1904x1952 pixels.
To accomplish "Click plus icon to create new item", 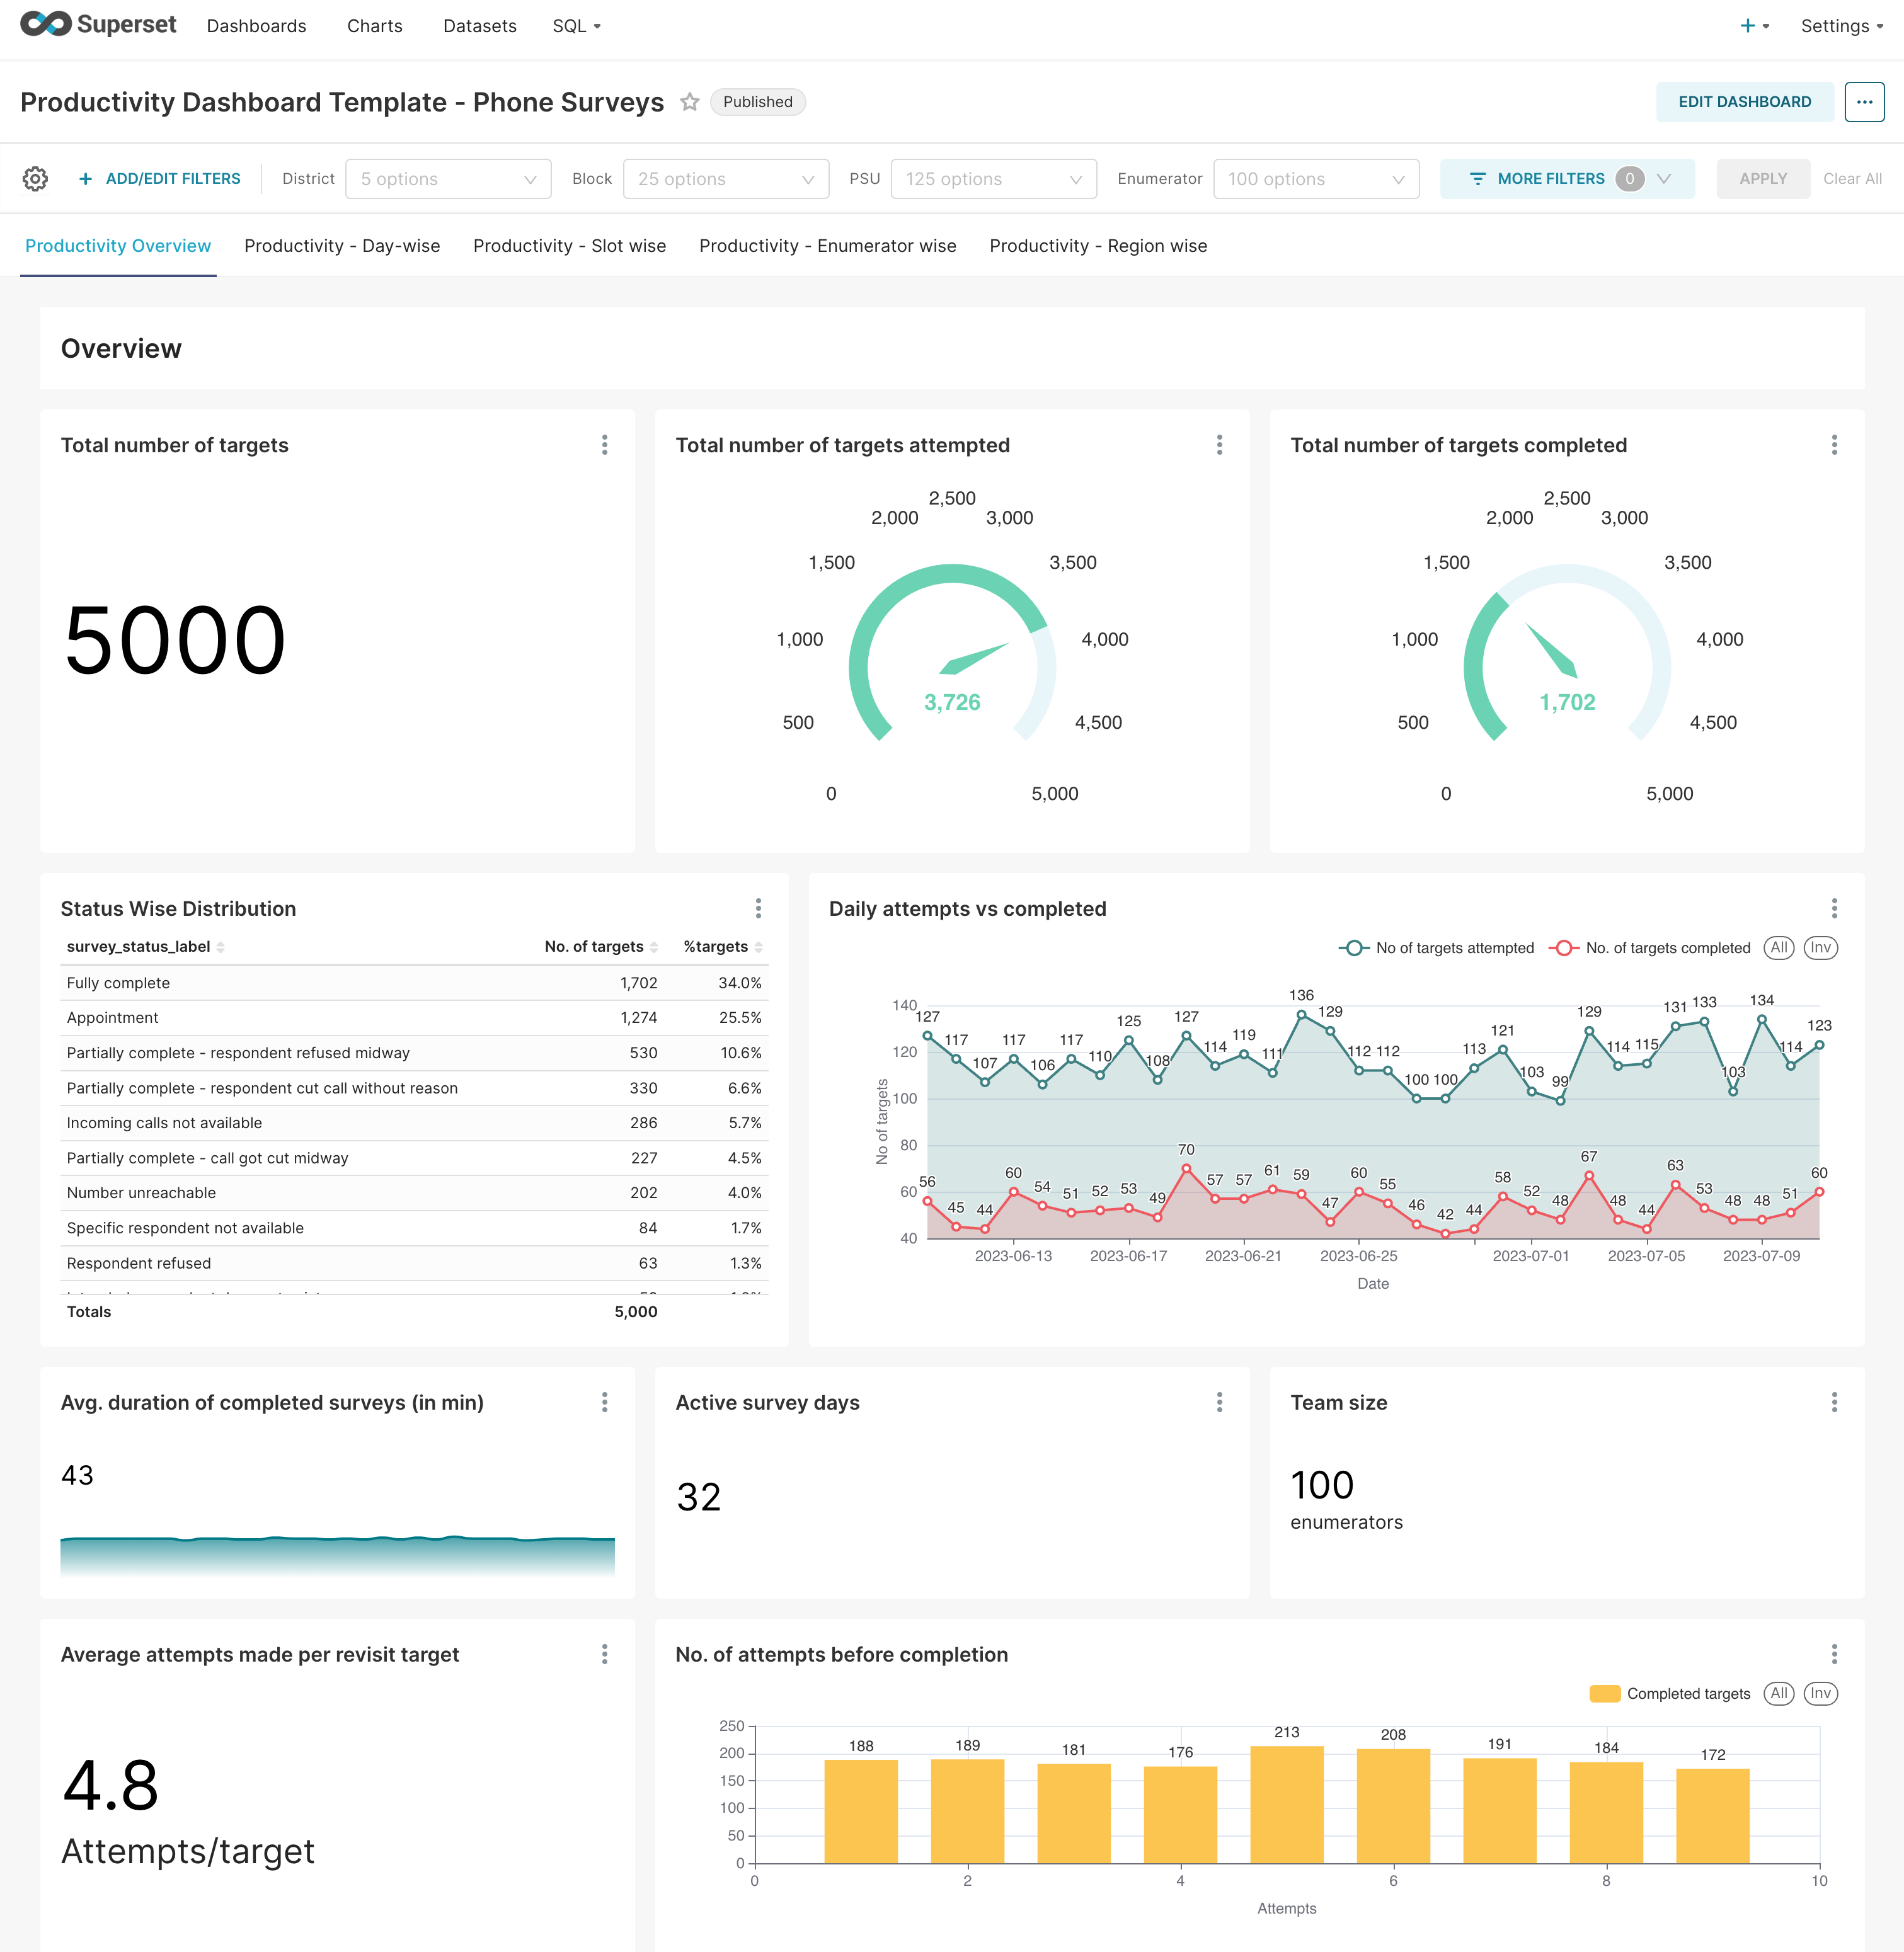I will point(1747,26).
